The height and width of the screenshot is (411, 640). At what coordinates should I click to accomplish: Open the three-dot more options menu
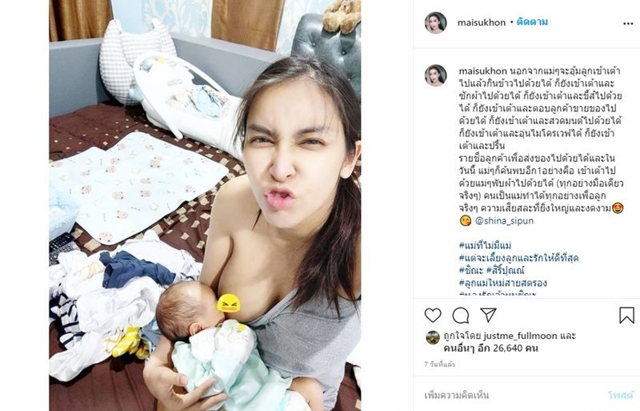[628, 24]
